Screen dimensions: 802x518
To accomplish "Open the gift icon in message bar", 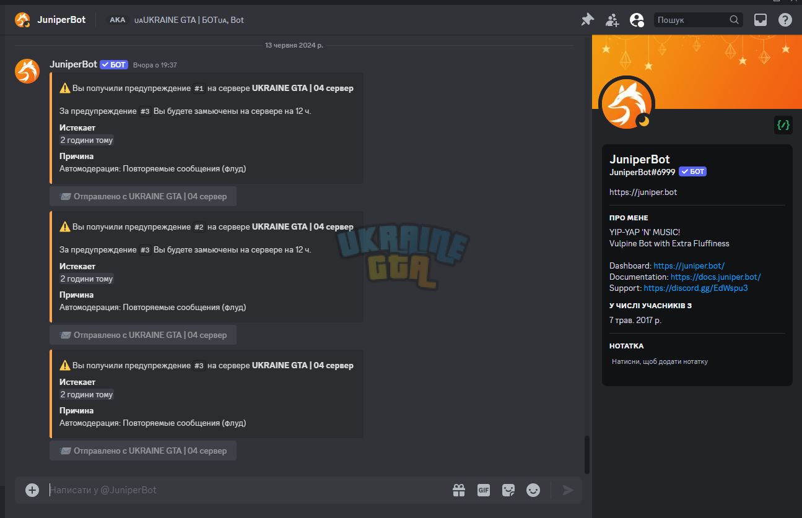I will 459,490.
